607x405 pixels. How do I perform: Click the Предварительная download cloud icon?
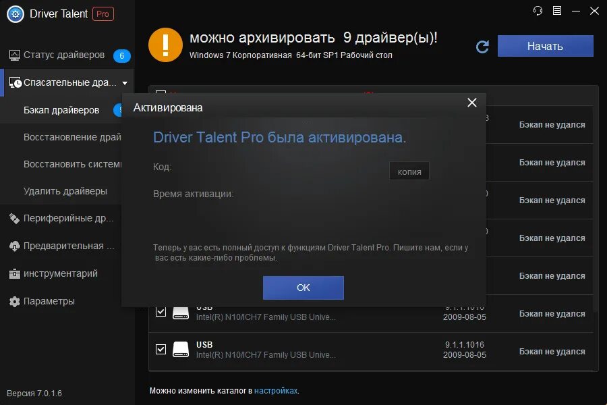click(14, 246)
